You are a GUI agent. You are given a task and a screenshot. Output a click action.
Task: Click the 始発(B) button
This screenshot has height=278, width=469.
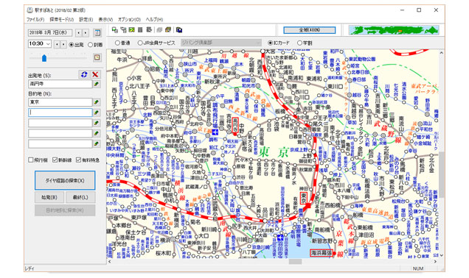(x=49, y=197)
